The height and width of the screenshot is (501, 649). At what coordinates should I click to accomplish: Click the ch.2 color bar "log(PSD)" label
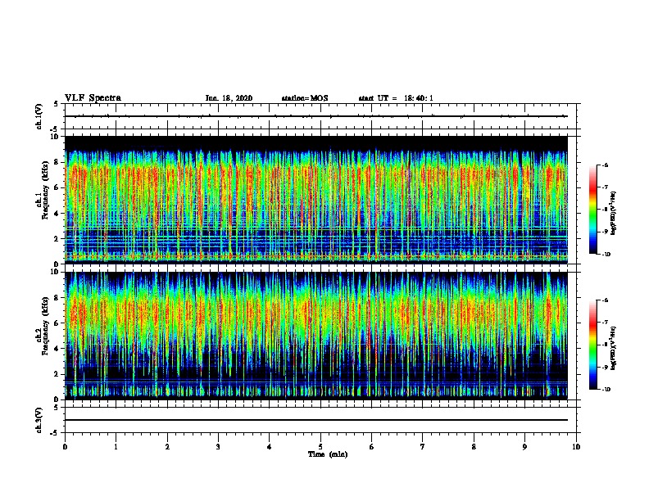pyautogui.click(x=613, y=348)
